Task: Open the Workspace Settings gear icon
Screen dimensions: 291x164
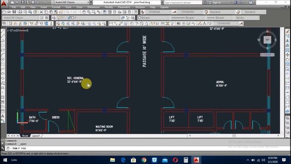Action: pos(42,18)
